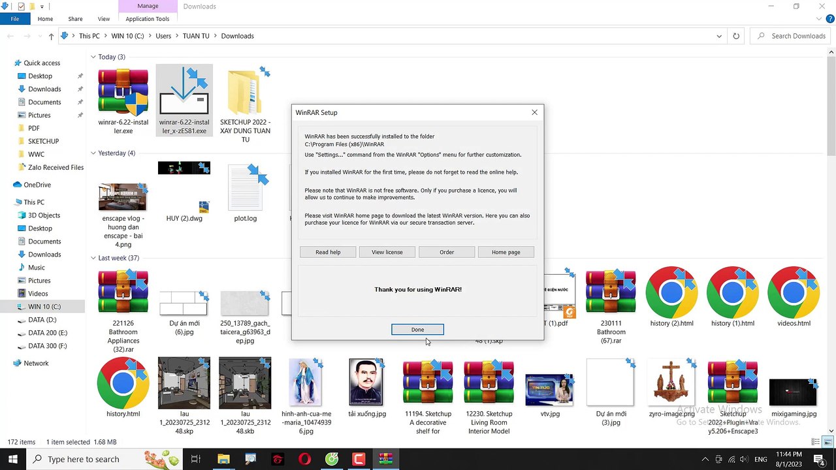Collapse the Today (3) group
836x470 pixels.
[x=93, y=57]
